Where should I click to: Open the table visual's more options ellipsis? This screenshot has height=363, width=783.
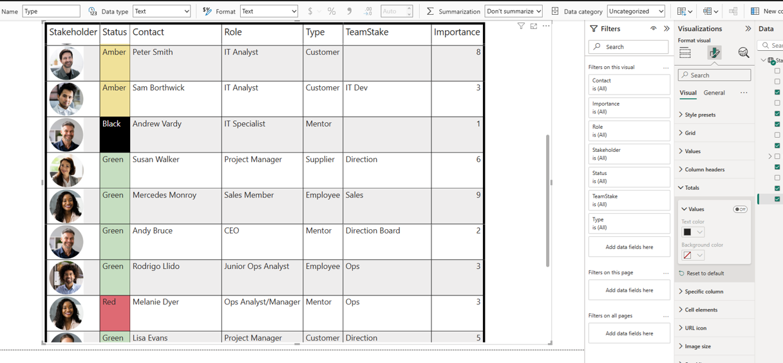(x=546, y=26)
